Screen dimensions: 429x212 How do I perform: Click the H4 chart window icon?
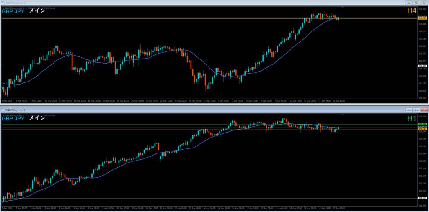pos(3,3)
